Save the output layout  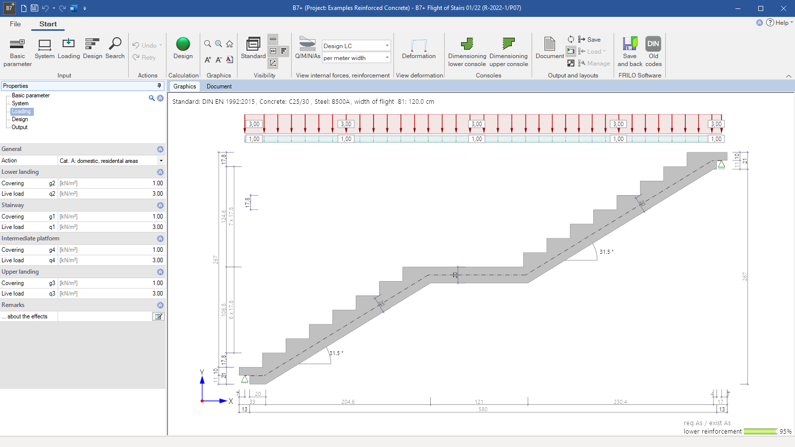click(589, 39)
